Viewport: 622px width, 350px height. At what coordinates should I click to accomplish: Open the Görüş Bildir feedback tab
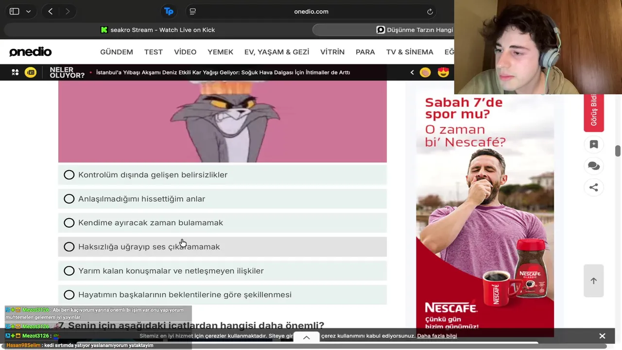(x=594, y=113)
